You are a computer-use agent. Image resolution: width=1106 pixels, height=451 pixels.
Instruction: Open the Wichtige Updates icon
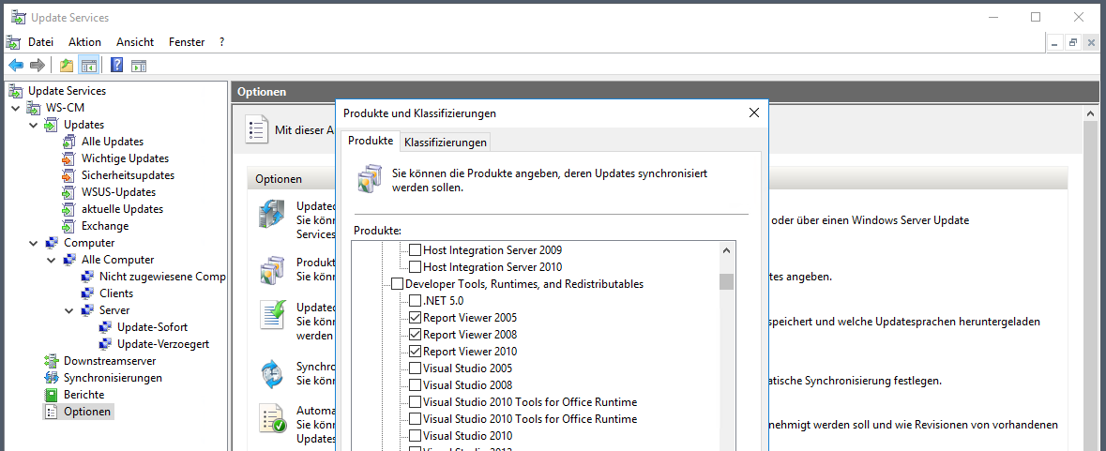click(68, 158)
